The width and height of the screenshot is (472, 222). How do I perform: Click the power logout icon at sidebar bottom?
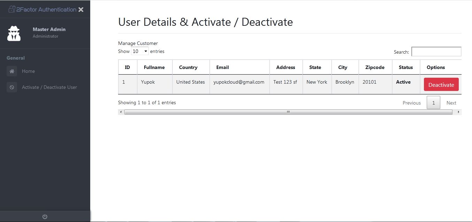(x=45, y=216)
